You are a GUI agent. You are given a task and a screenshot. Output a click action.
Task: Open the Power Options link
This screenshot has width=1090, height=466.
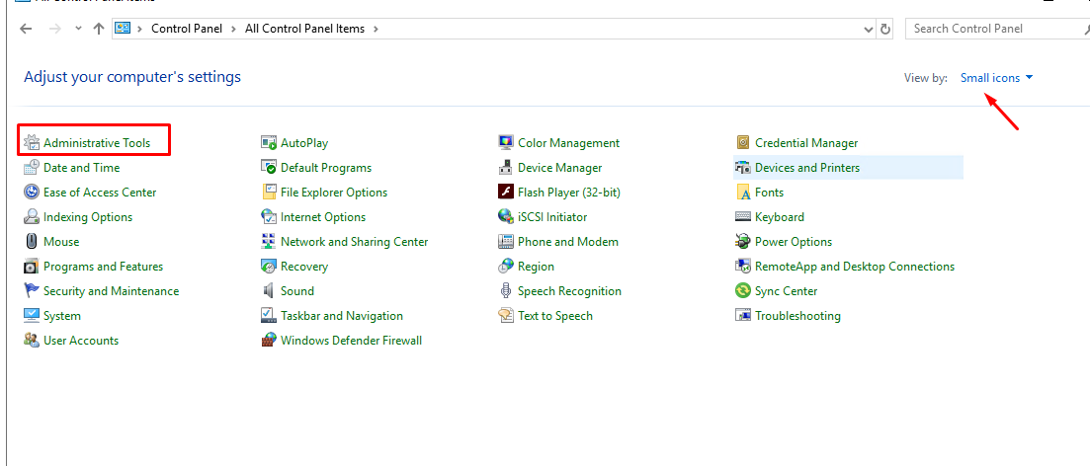(x=794, y=242)
